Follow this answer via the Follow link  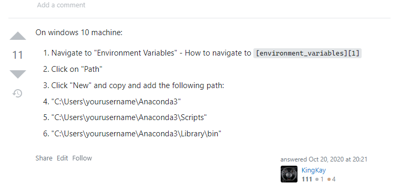[x=82, y=158]
